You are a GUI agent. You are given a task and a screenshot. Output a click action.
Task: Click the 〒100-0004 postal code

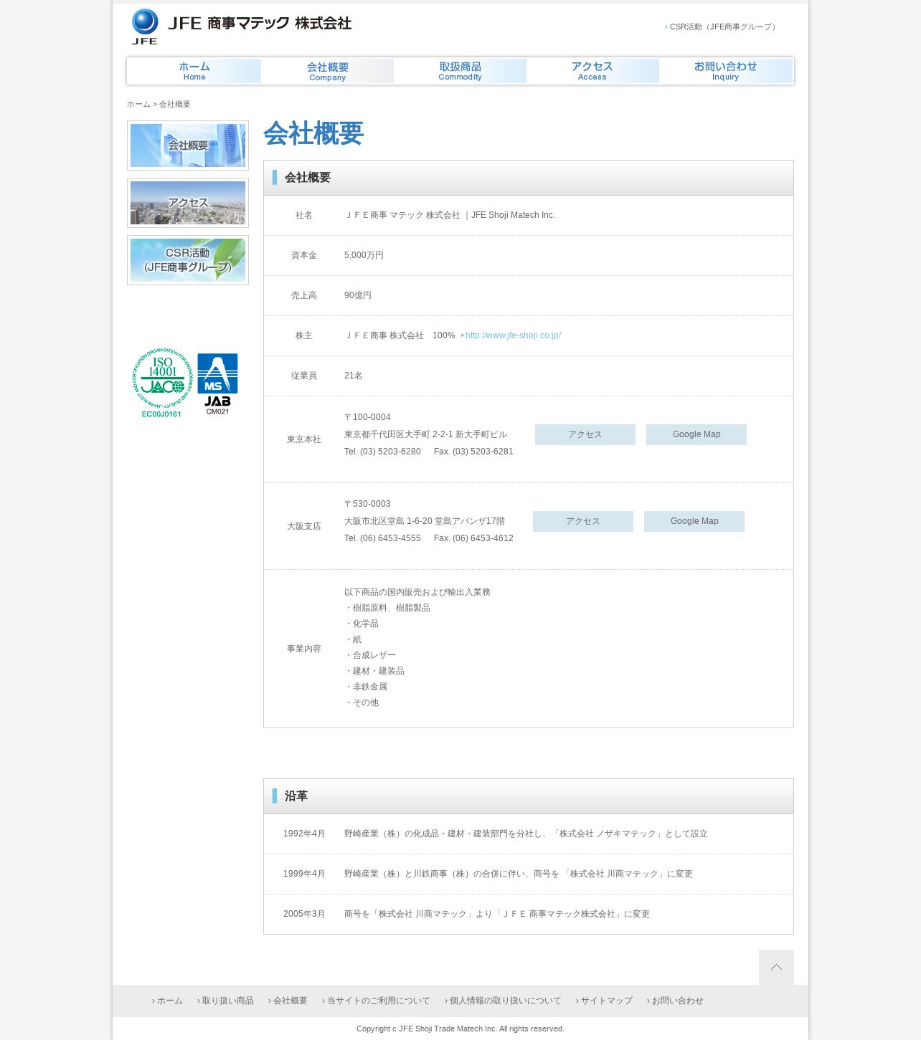[367, 417]
